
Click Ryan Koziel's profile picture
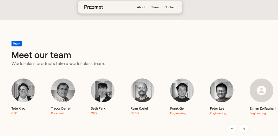(142, 90)
